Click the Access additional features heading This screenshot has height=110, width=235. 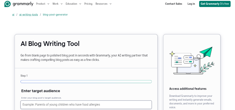[188, 89]
